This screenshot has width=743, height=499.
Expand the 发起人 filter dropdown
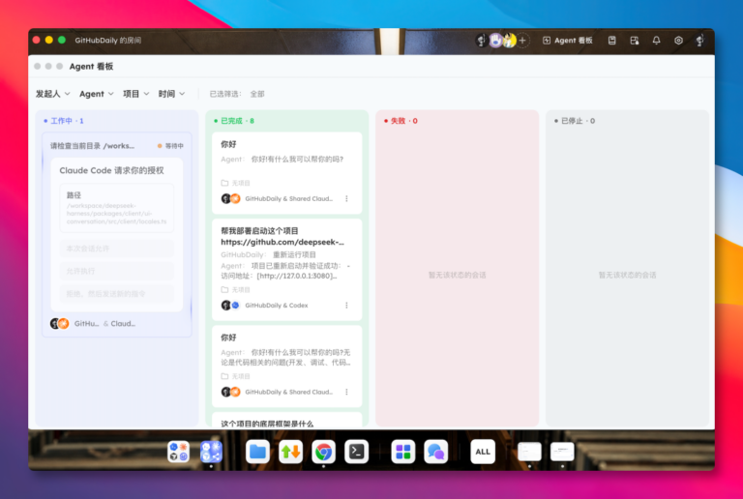coord(52,94)
